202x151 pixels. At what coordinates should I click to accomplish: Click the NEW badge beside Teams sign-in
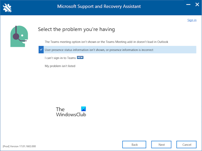(80, 58)
